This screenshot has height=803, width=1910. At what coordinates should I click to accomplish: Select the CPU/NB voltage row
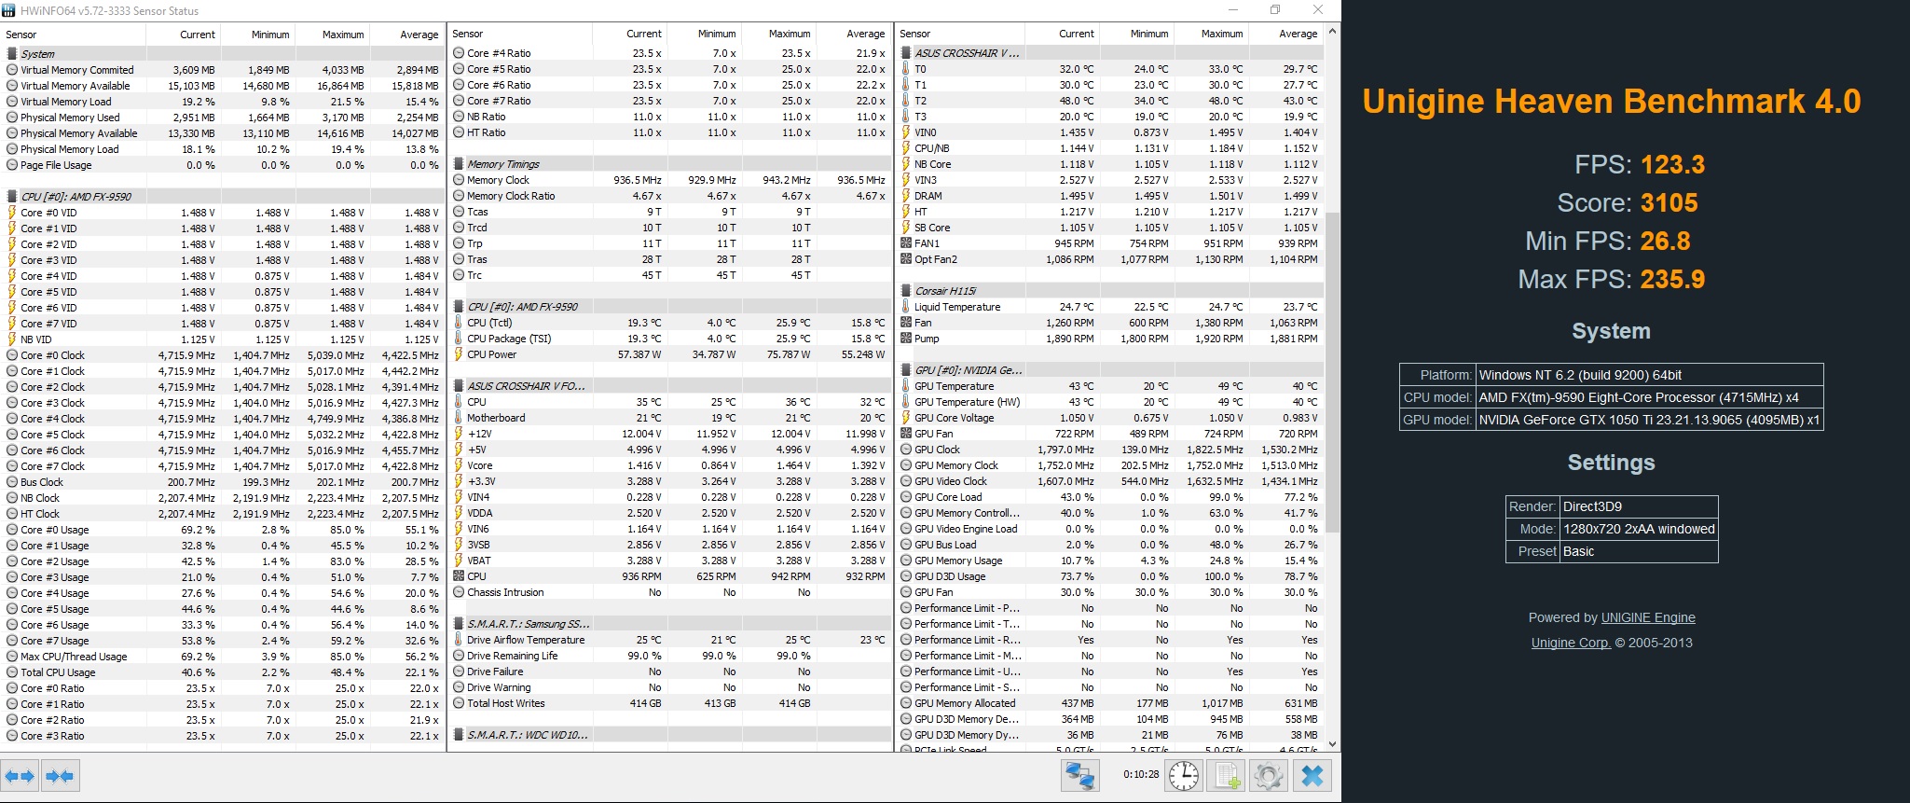click(1109, 148)
